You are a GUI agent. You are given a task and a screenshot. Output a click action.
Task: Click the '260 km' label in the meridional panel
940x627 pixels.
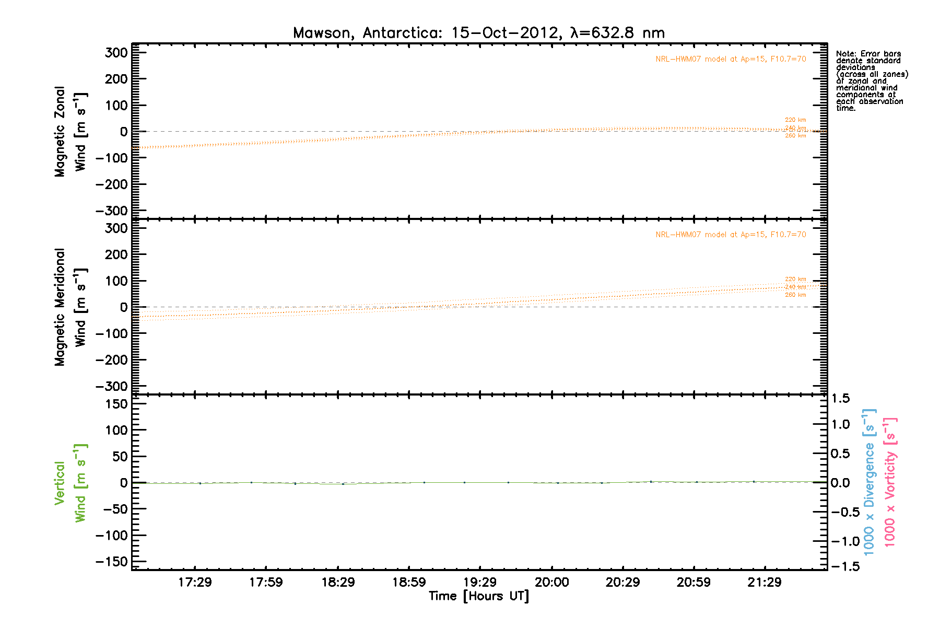(x=795, y=295)
